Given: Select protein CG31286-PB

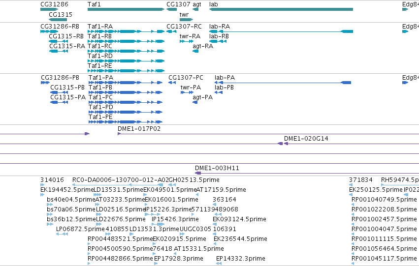Looking at the screenshot, I should (x=45, y=83).
